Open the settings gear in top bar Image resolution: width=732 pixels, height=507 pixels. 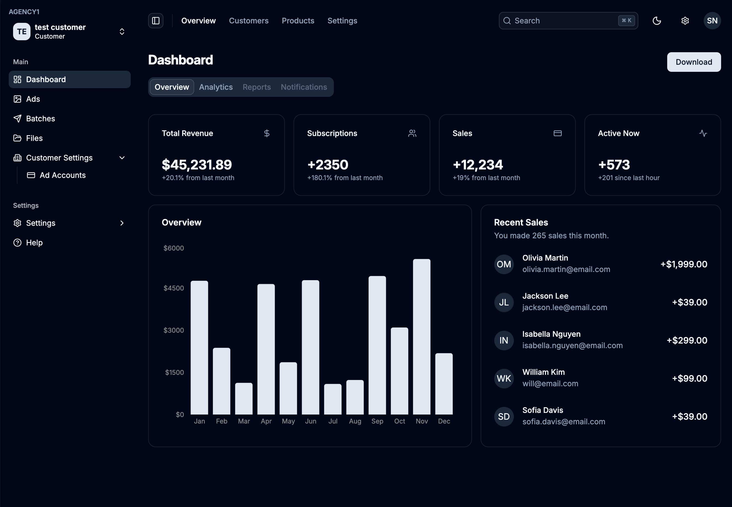[684, 20]
